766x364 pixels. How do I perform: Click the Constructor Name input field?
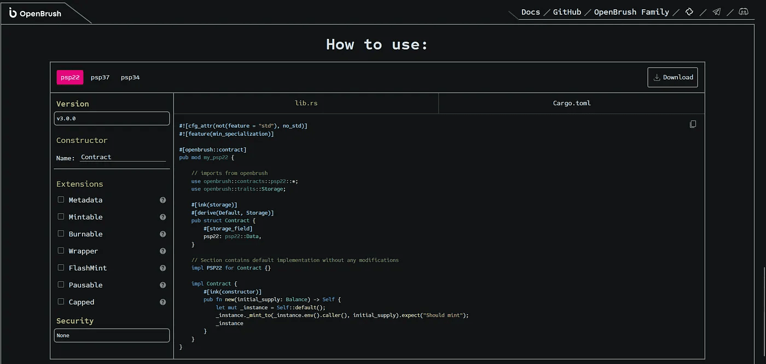(123, 157)
